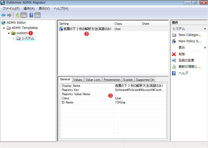Click the Registry Key value Software¥Policies

(139, 90)
